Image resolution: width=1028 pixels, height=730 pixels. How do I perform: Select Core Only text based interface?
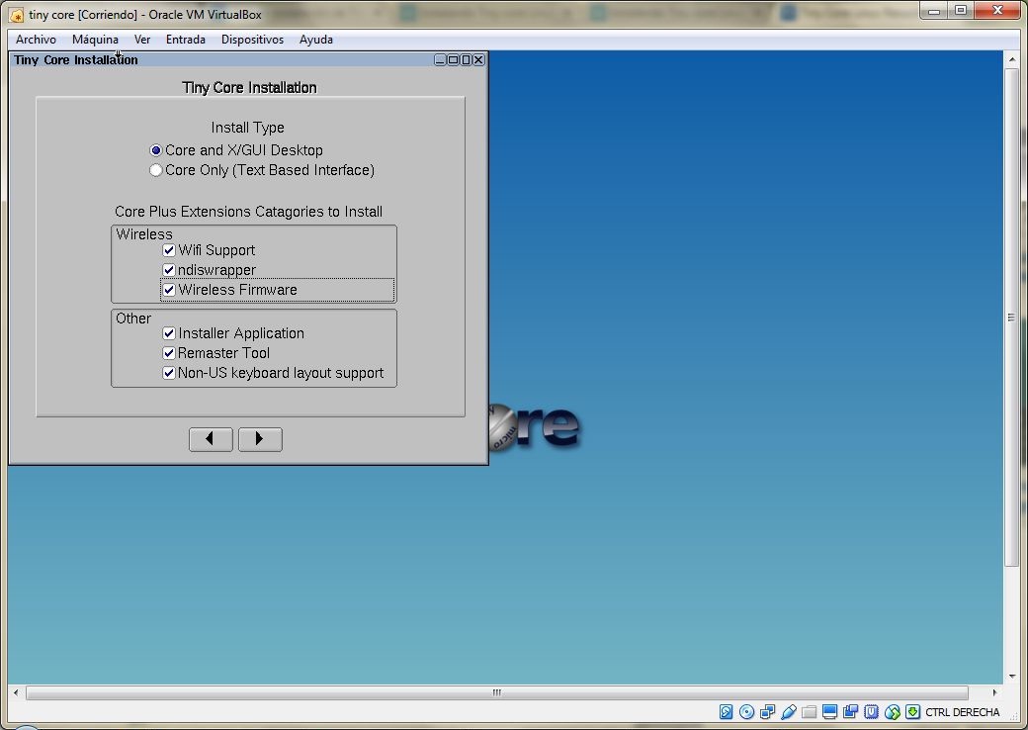point(156,170)
